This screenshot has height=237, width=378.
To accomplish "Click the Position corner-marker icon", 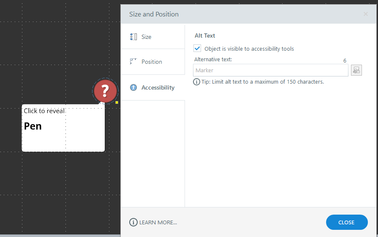I will (133, 62).
